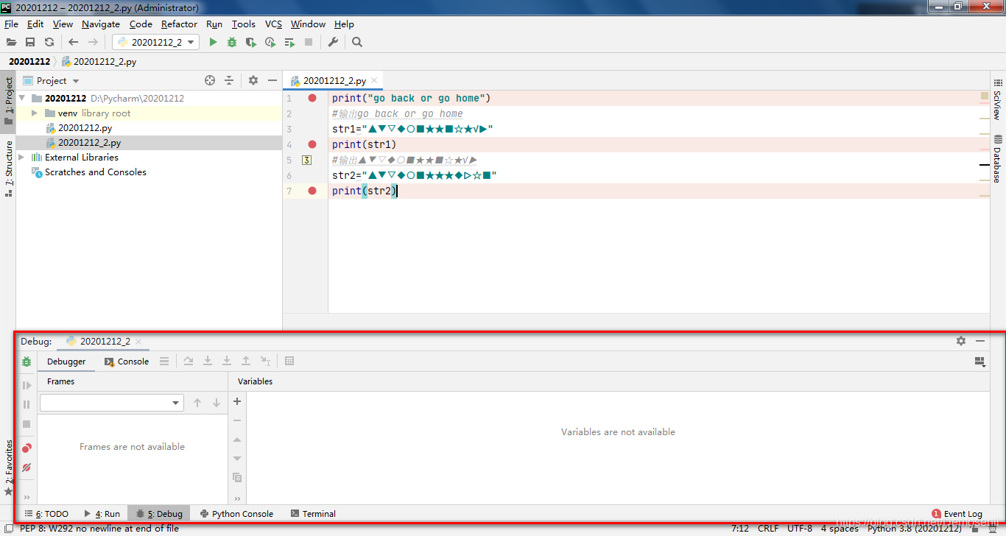Click the main toolbar stop square
The image size is (1006, 536).
[309, 43]
